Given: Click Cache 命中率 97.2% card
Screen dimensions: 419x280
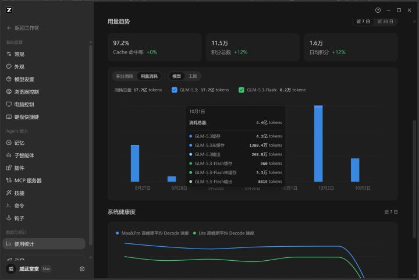Looking at the screenshot, I should coord(154,47).
